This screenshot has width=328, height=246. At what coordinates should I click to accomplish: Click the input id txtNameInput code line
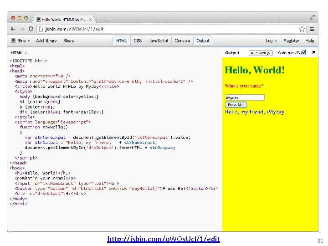pyautogui.click(x=67, y=183)
